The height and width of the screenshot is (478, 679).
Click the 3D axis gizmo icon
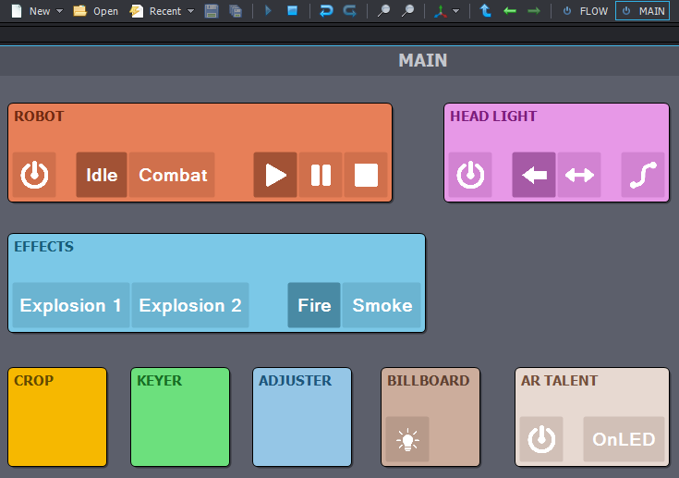click(441, 11)
